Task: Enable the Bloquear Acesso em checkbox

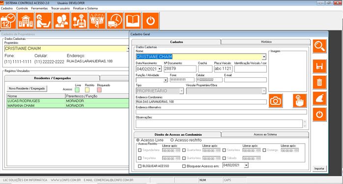Action: coord(184,166)
